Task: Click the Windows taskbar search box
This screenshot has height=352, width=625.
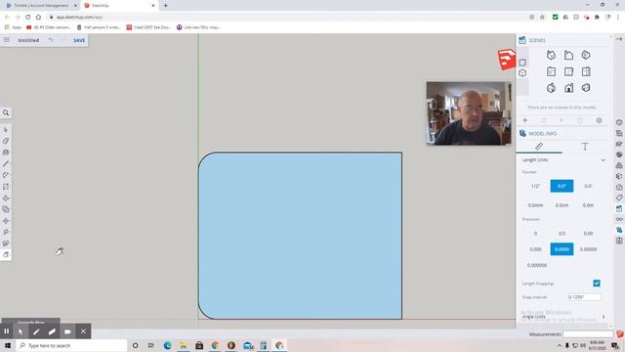Action: tap(71, 345)
